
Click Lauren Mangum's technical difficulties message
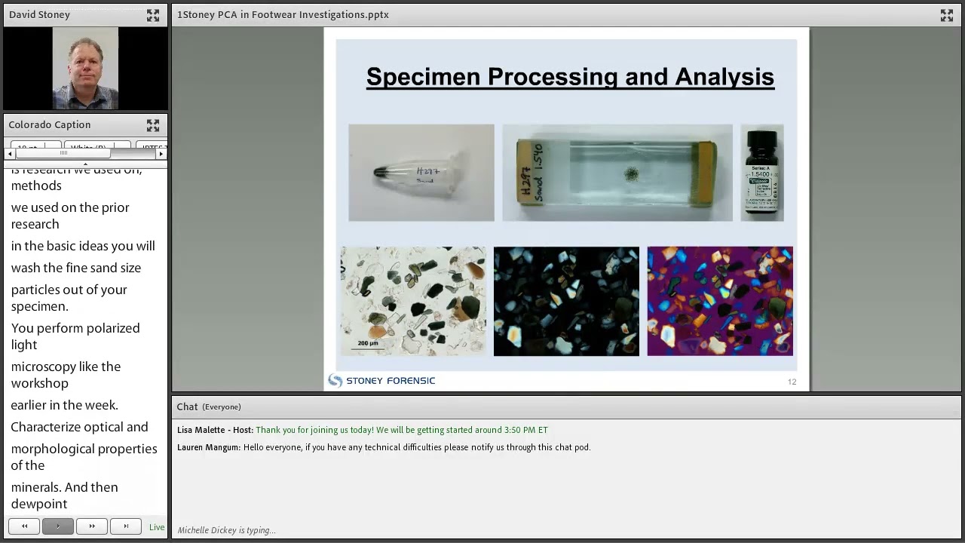click(x=417, y=447)
